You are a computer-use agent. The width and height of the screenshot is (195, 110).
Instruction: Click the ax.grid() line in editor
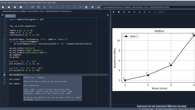tap(14, 57)
